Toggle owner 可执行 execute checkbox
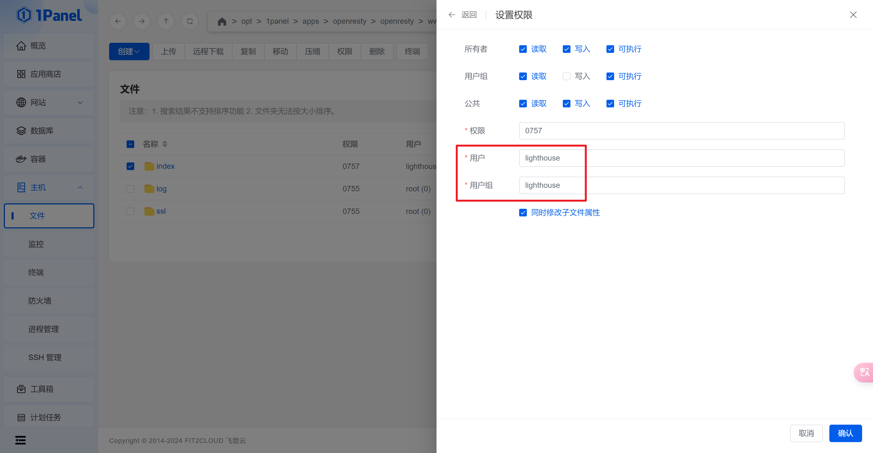The height and width of the screenshot is (453, 873). pos(610,49)
